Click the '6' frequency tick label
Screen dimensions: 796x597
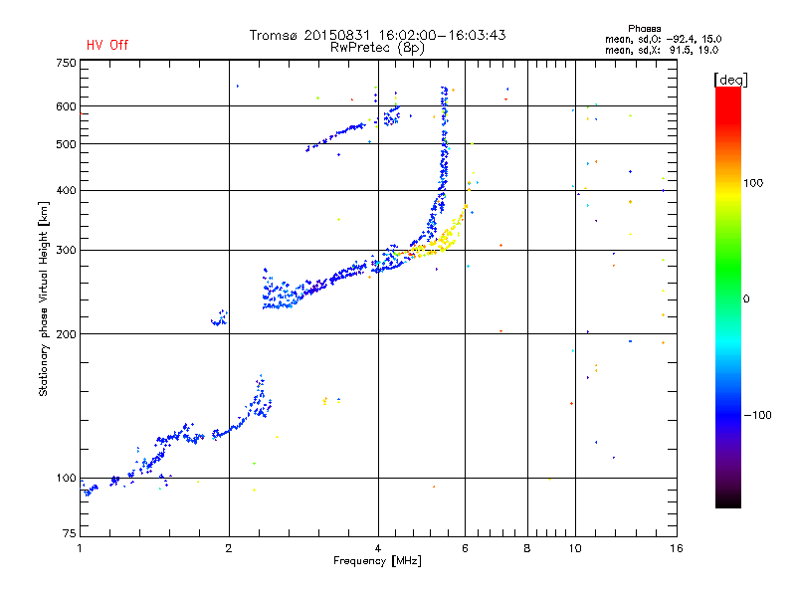tap(465, 548)
